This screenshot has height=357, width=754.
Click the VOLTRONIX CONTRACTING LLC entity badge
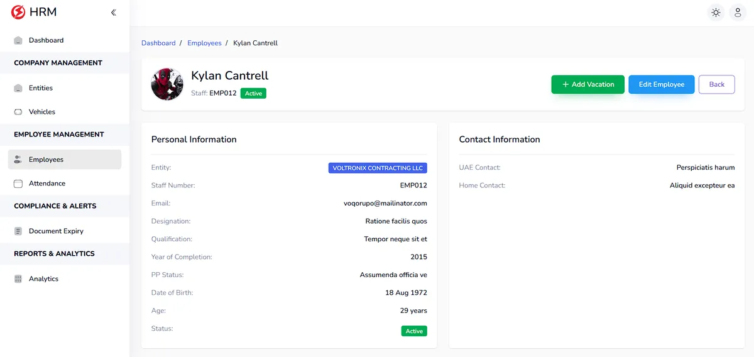coord(378,168)
